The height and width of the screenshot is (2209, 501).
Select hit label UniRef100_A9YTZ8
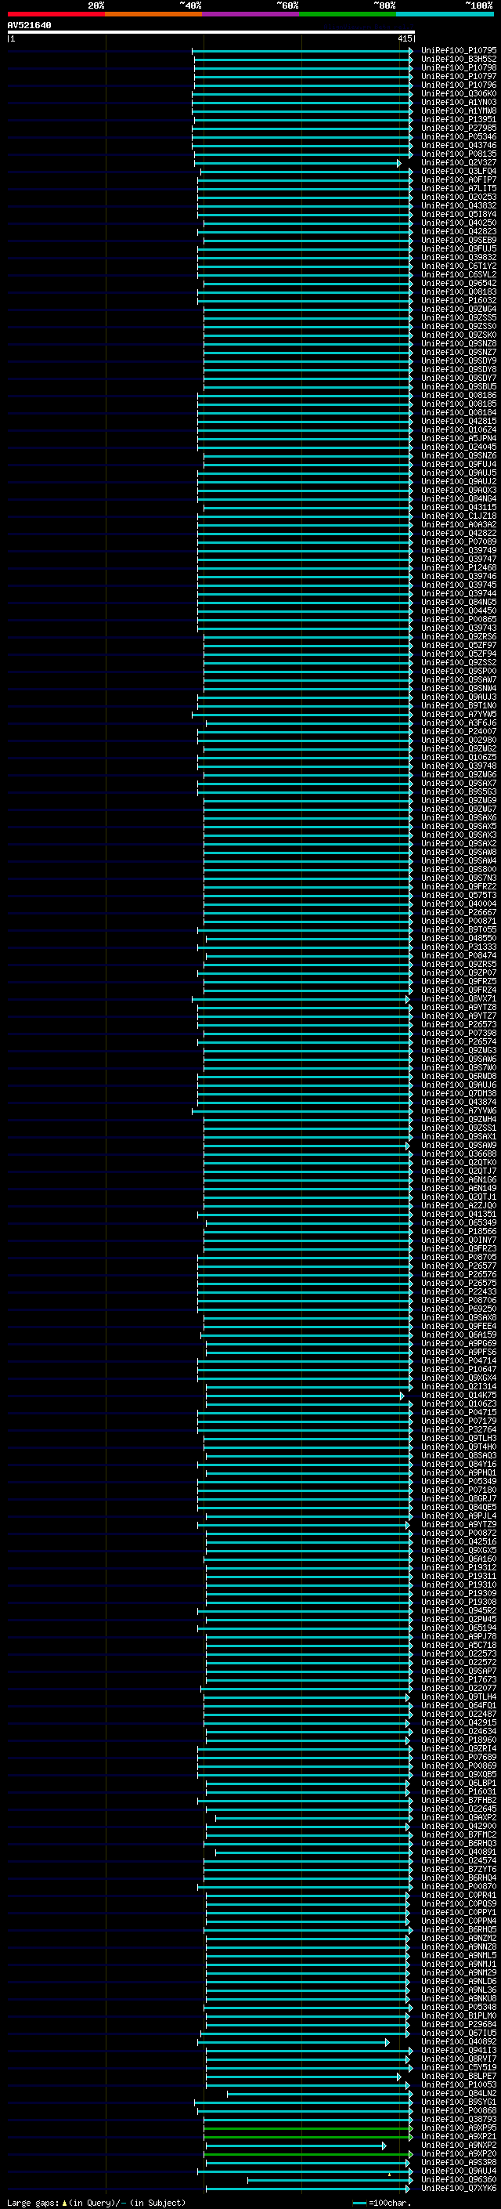tap(458, 1008)
